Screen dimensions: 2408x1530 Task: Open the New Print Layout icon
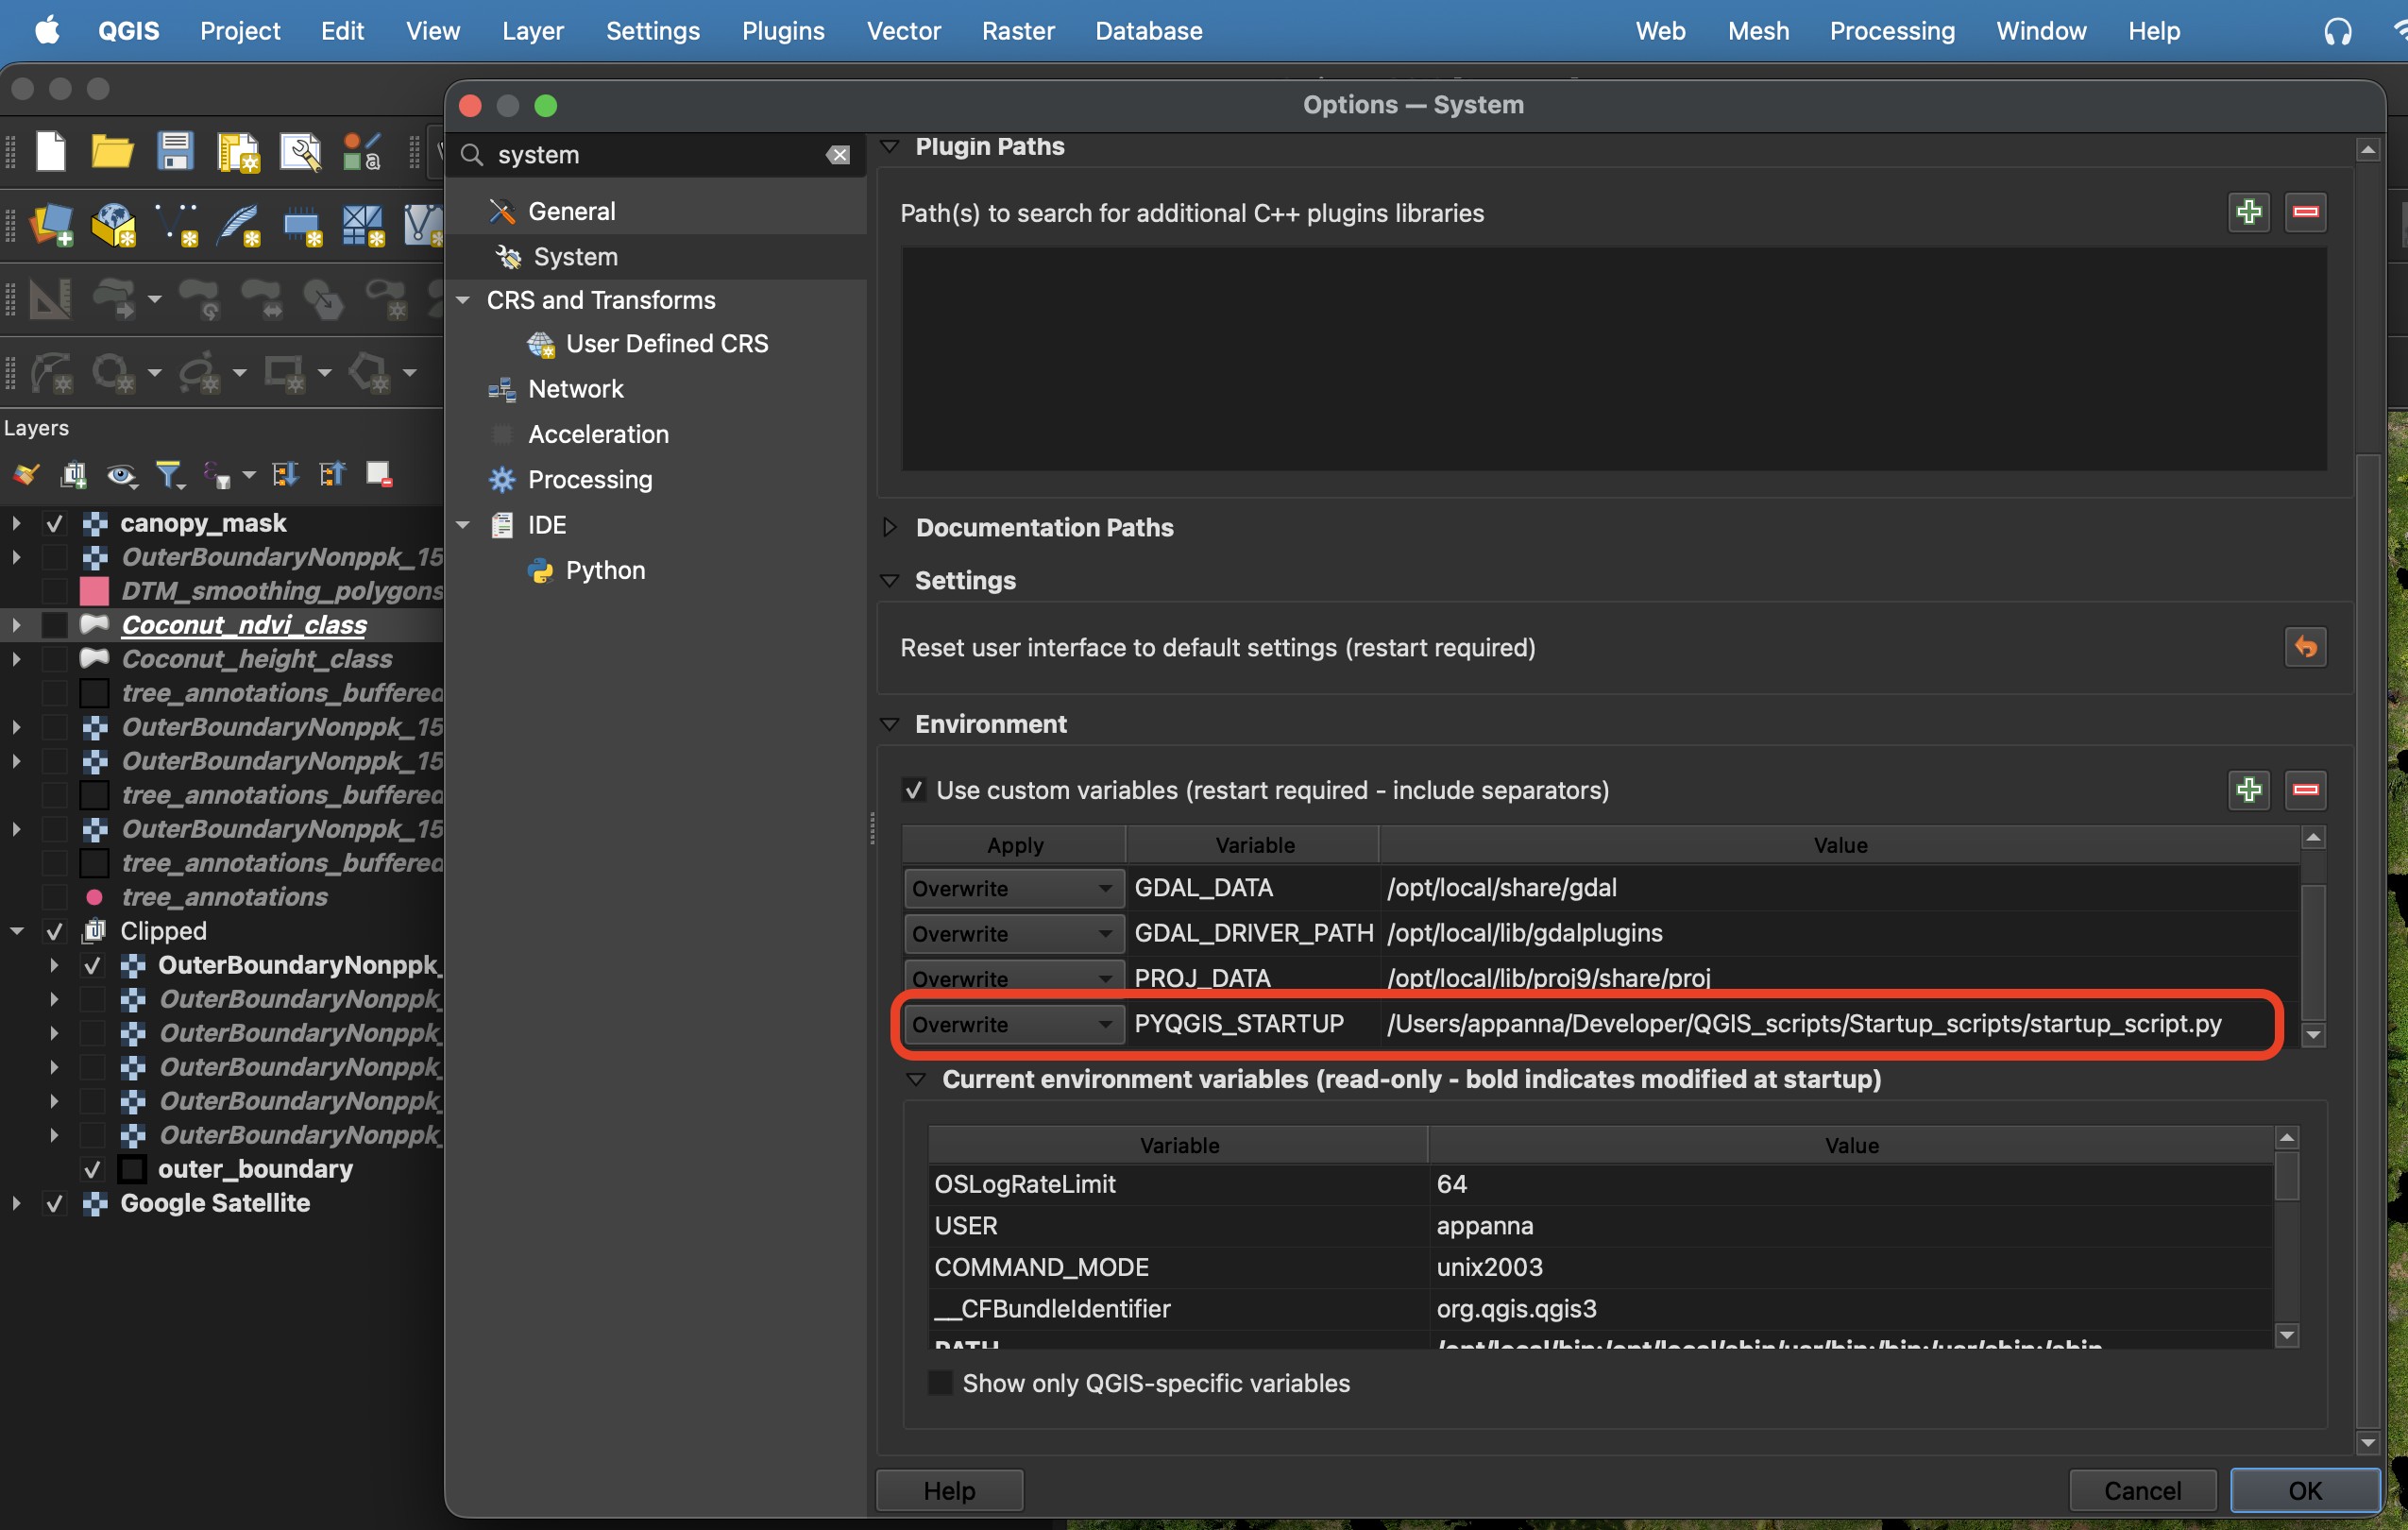238,152
